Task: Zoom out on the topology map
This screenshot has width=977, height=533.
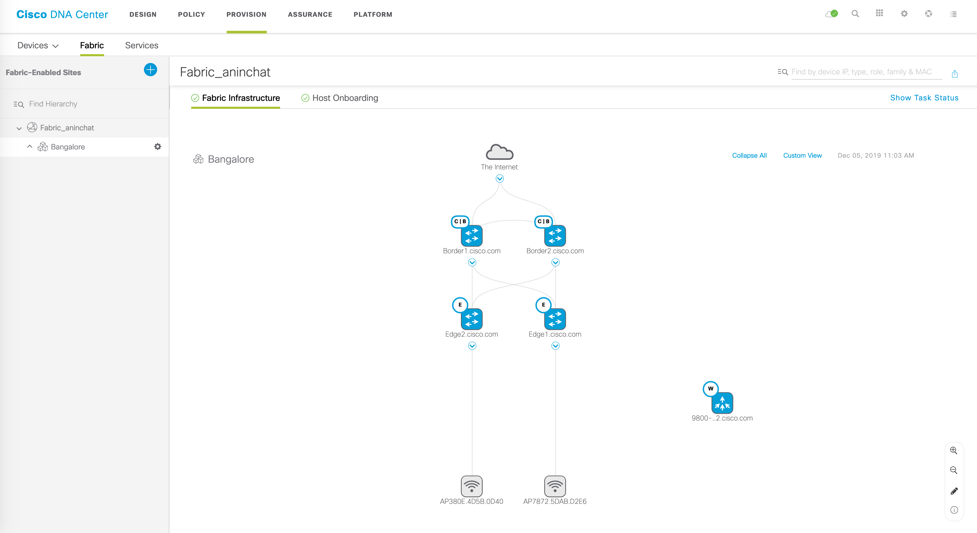Action: tap(954, 470)
